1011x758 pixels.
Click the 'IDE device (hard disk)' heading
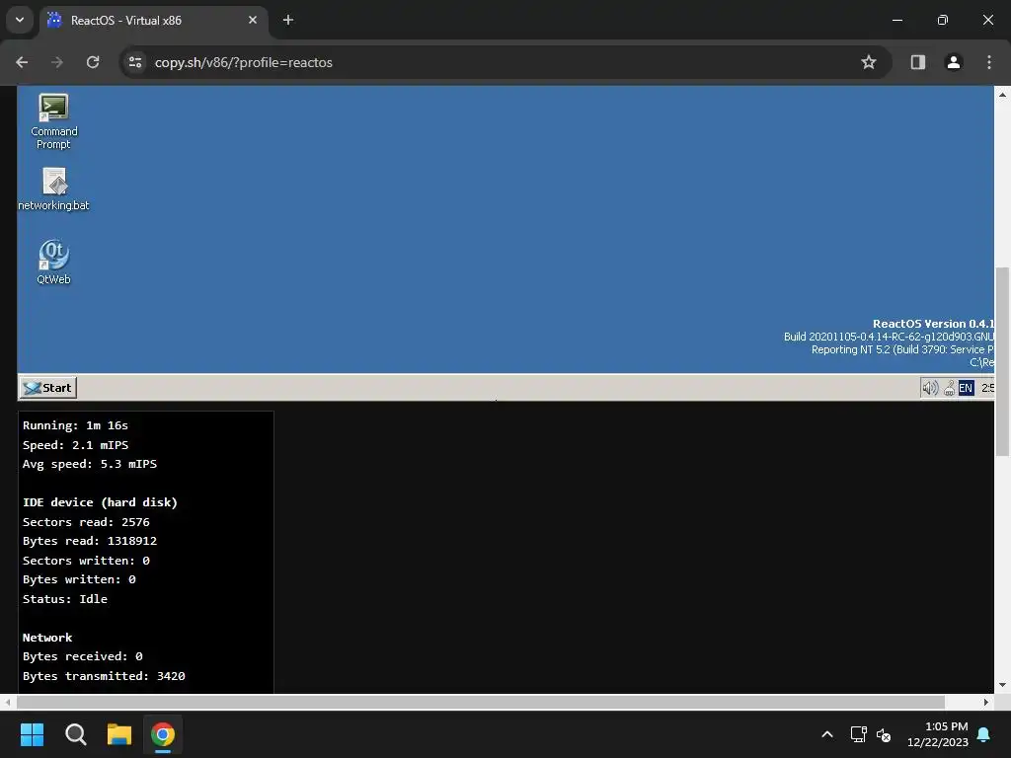point(100,502)
